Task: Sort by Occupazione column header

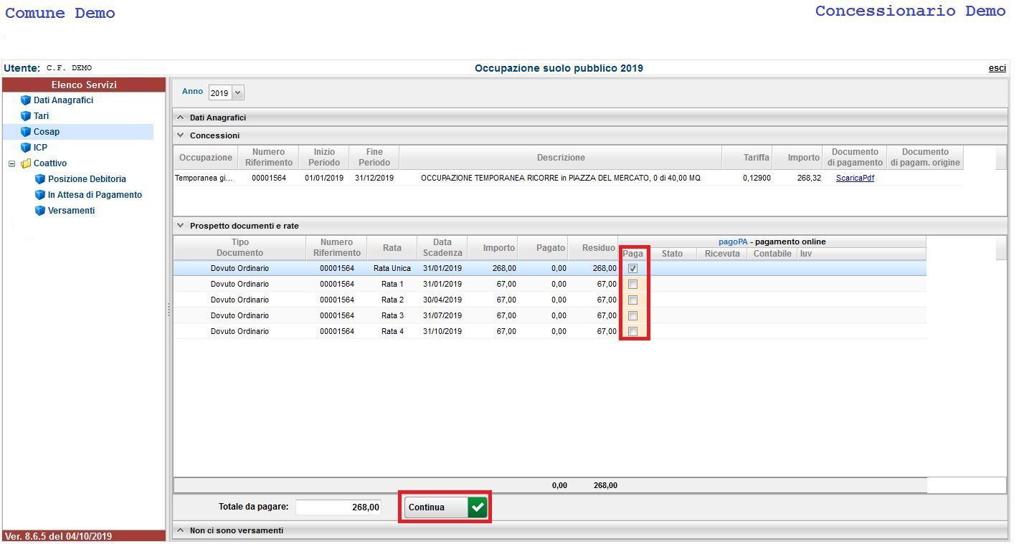Action: [205, 158]
